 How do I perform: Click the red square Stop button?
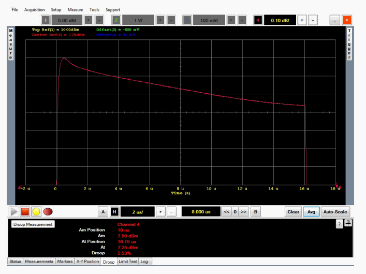(25, 212)
